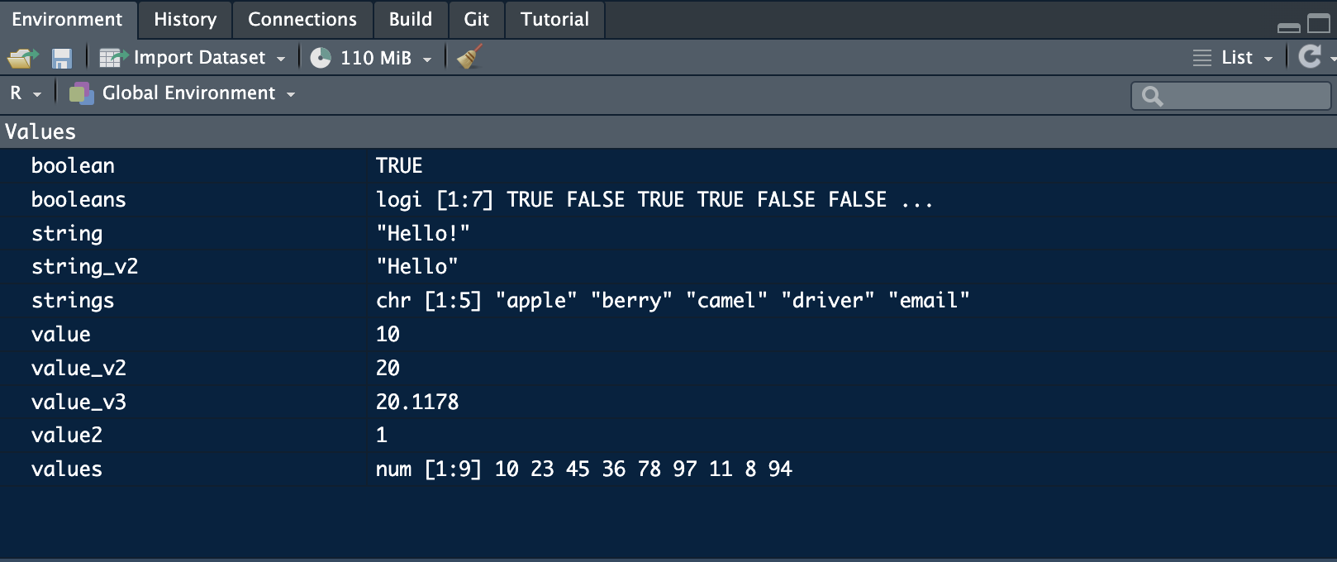Open the R language selector dropdown
The width and height of the screenshot is (1337, 562).
click(x=26, y=93)
